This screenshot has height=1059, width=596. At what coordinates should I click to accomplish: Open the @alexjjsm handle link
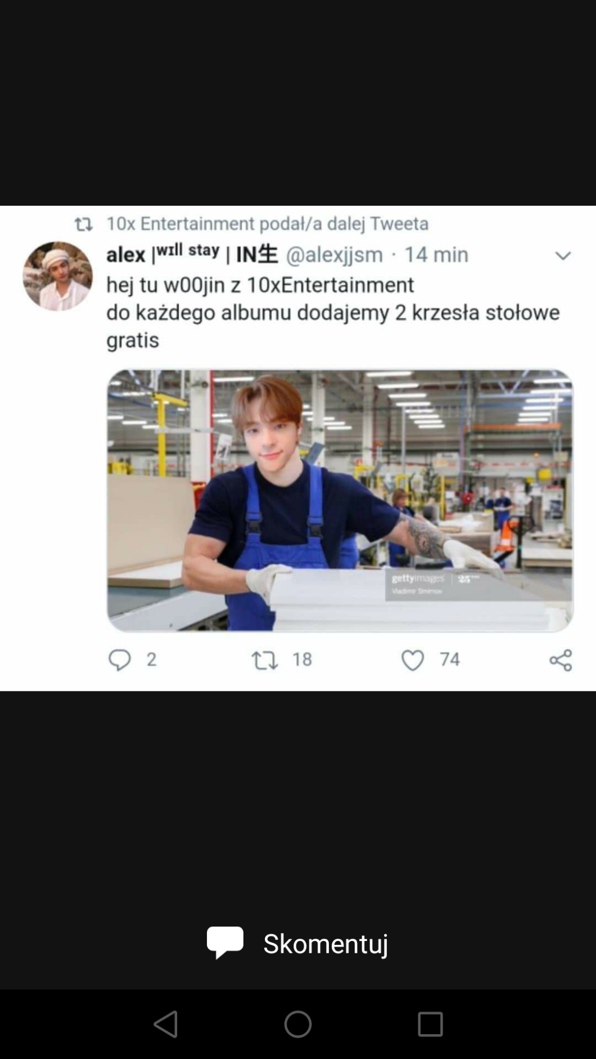point(335,255)
